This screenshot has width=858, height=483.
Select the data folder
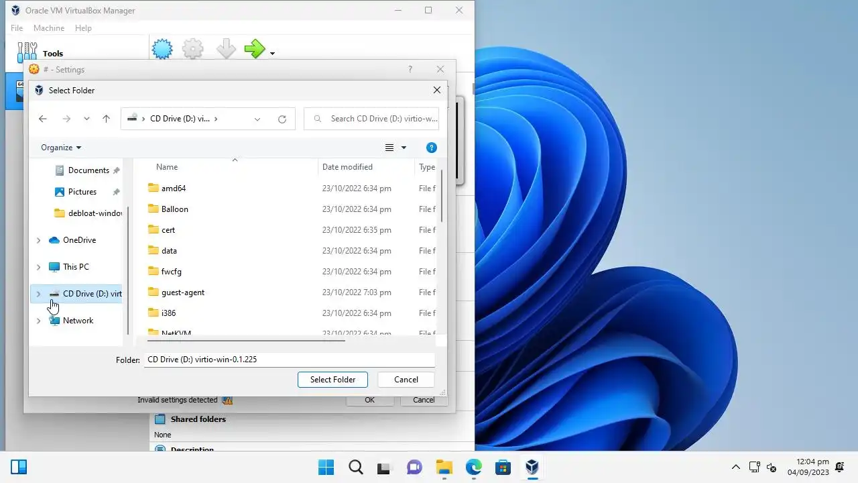pos(169,251)
